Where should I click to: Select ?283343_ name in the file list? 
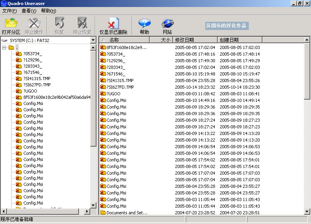click(116, 67)
